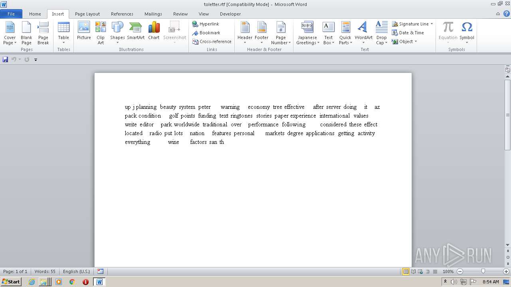The width and height of the screenshot is (511, 287).
Task: Switch to Draft view
Action: coord(434,271)
